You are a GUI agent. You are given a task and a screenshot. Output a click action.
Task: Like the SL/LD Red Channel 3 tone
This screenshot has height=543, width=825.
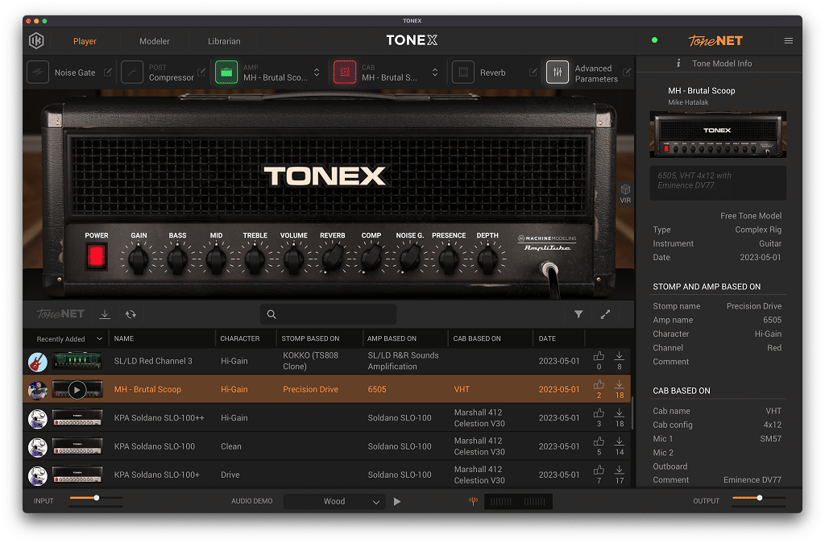[599, 356]
